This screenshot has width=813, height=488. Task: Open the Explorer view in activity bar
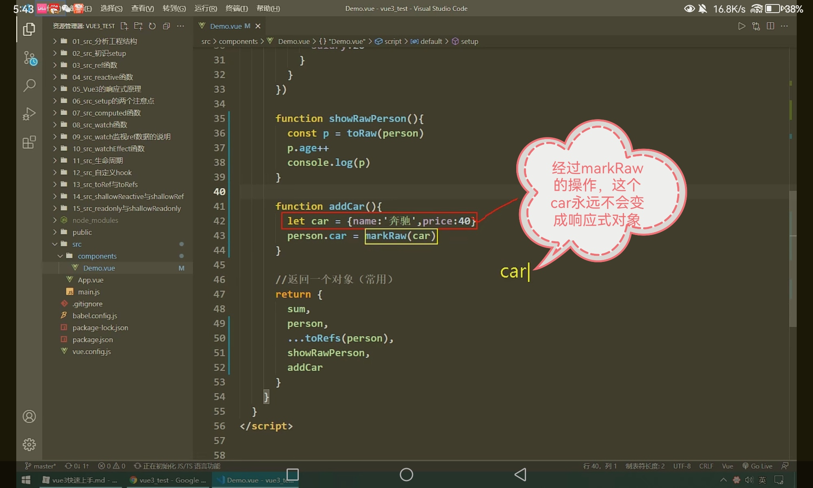coord(29,29)
